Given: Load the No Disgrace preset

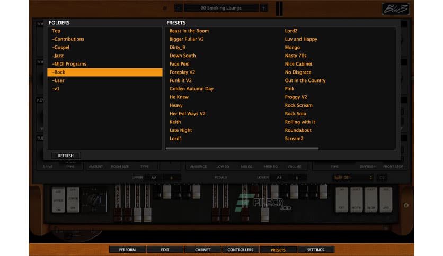Looking at the screenshot, I should pyautogui.click(x=298, y=72).
